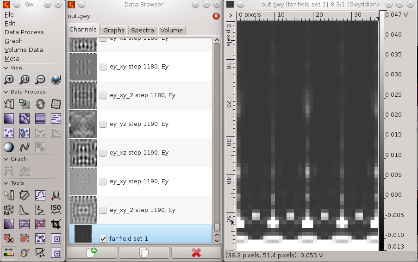Viewport: 418px width, 262px height.
Task: Click the red X delete channel button
Action: (x=196, y=253)
